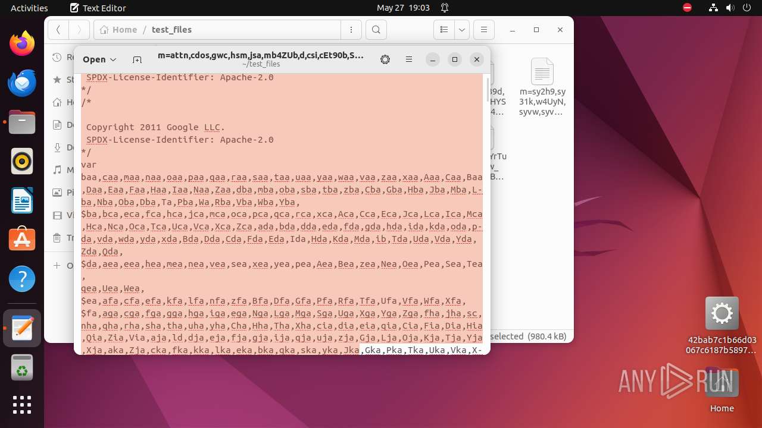Open the clock and calendar panel
762x428 pixels.
tap(403, 8)
